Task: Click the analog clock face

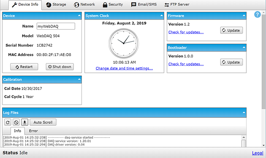Action: pos(124,43)
